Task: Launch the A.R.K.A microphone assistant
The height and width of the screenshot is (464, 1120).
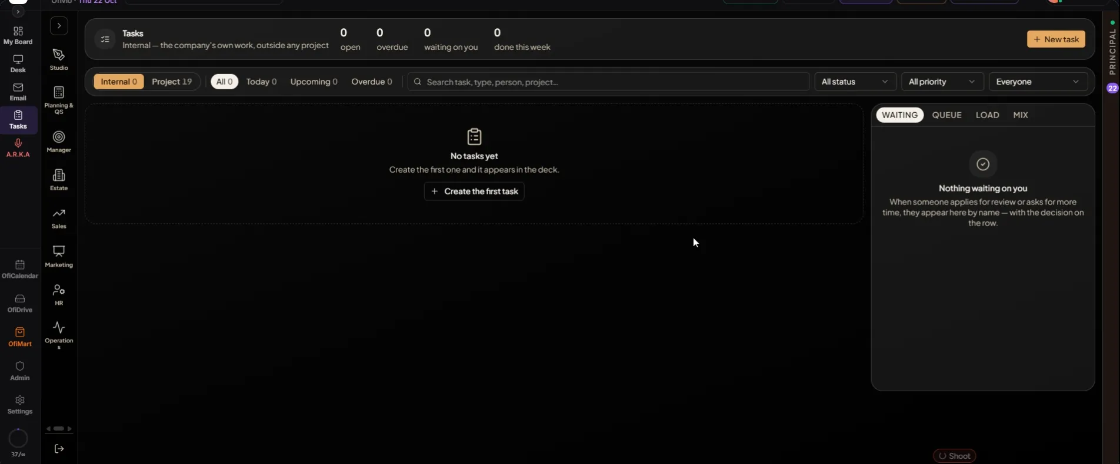Action: pos(18,148)
